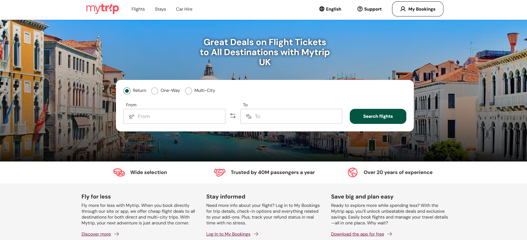Click the Over 20 years of experience text
This screenshot has height=240, width=527.
point(398,172)
